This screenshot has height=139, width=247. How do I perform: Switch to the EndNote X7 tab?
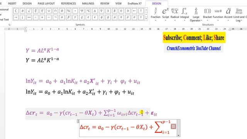tap(135, 3)
